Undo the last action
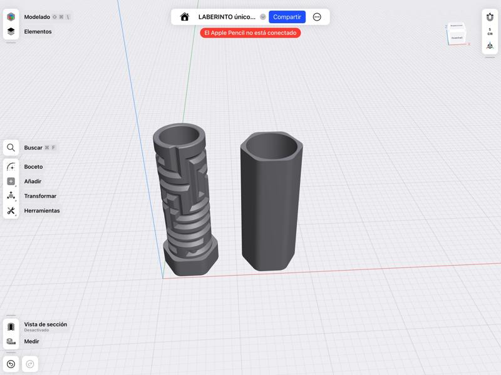501x375 pixels. point(11,364)
